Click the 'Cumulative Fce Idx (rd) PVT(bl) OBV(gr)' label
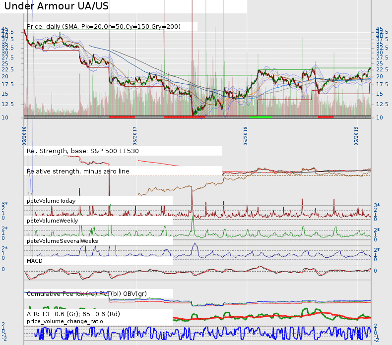Viewport: 392px width, 345px height. pos(87,294)
